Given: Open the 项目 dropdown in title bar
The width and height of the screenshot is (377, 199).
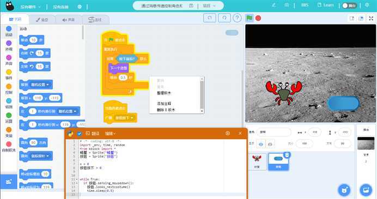Looking at the screenshot, I should (x=209, y=5).
